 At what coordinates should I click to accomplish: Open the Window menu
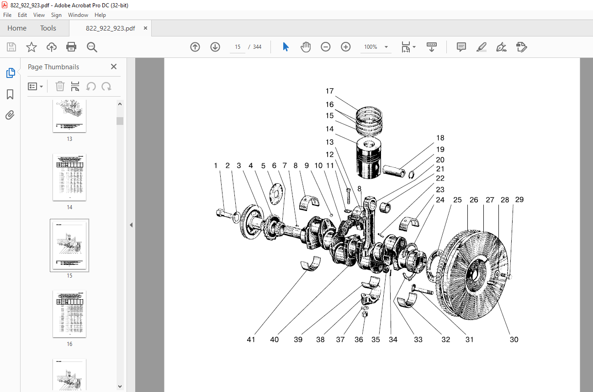point(78,15)
